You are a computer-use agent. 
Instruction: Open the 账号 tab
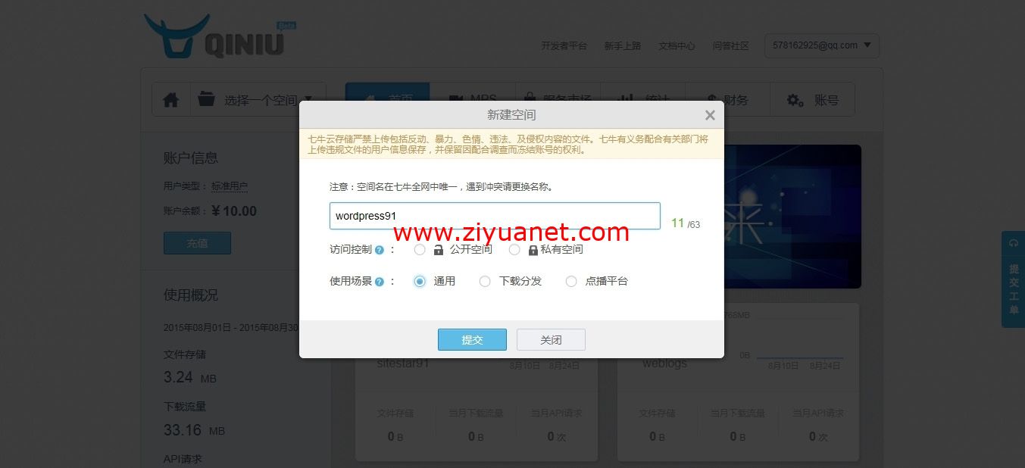[813, 100]
